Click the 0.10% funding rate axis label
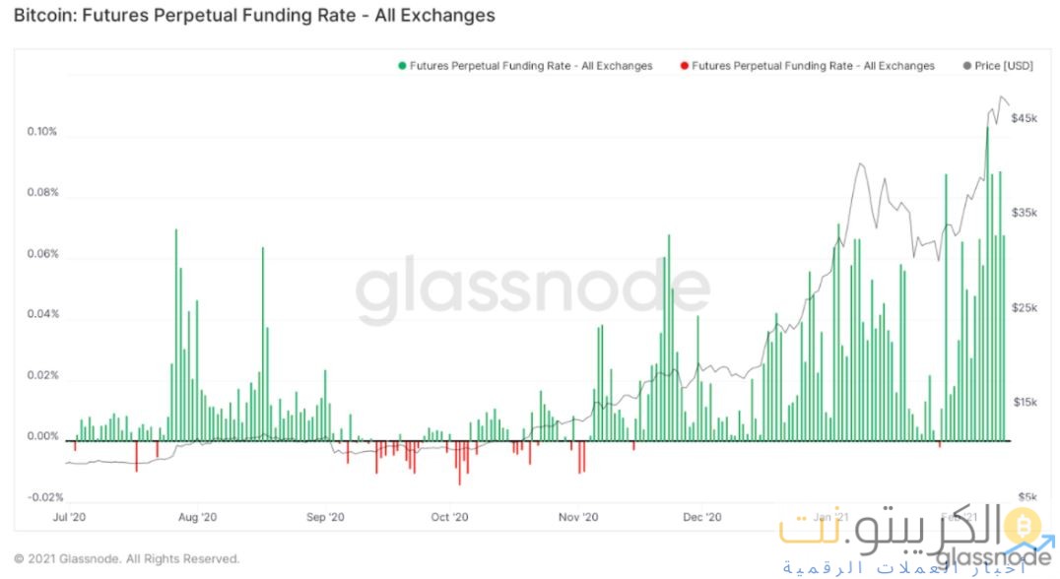 [x=41, y=132]
